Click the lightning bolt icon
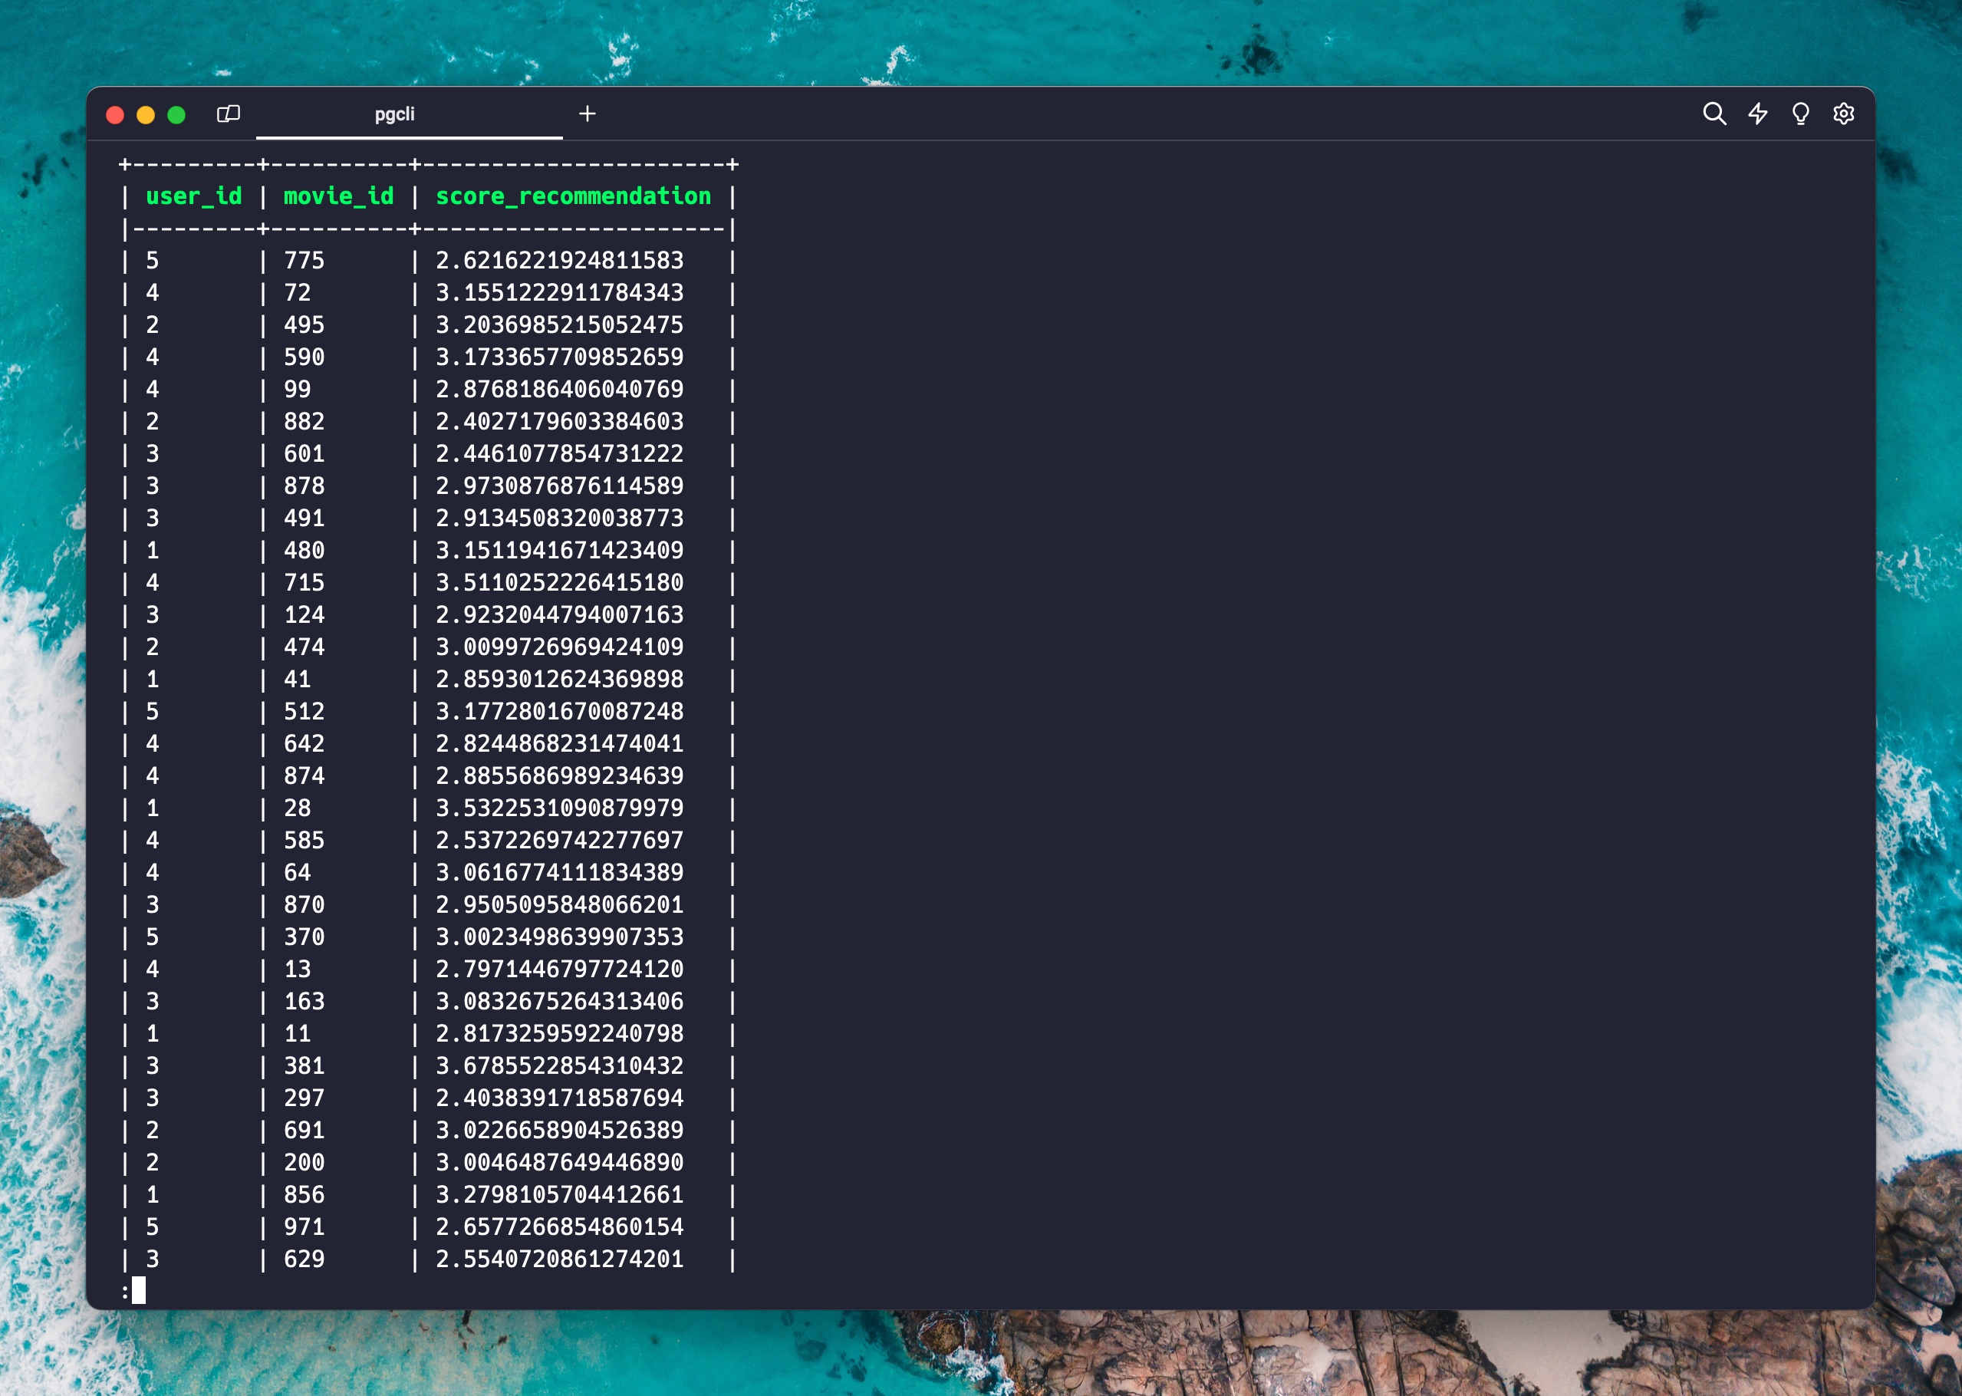The height and width of the screenshot is (1396, 1962). 1757,114
